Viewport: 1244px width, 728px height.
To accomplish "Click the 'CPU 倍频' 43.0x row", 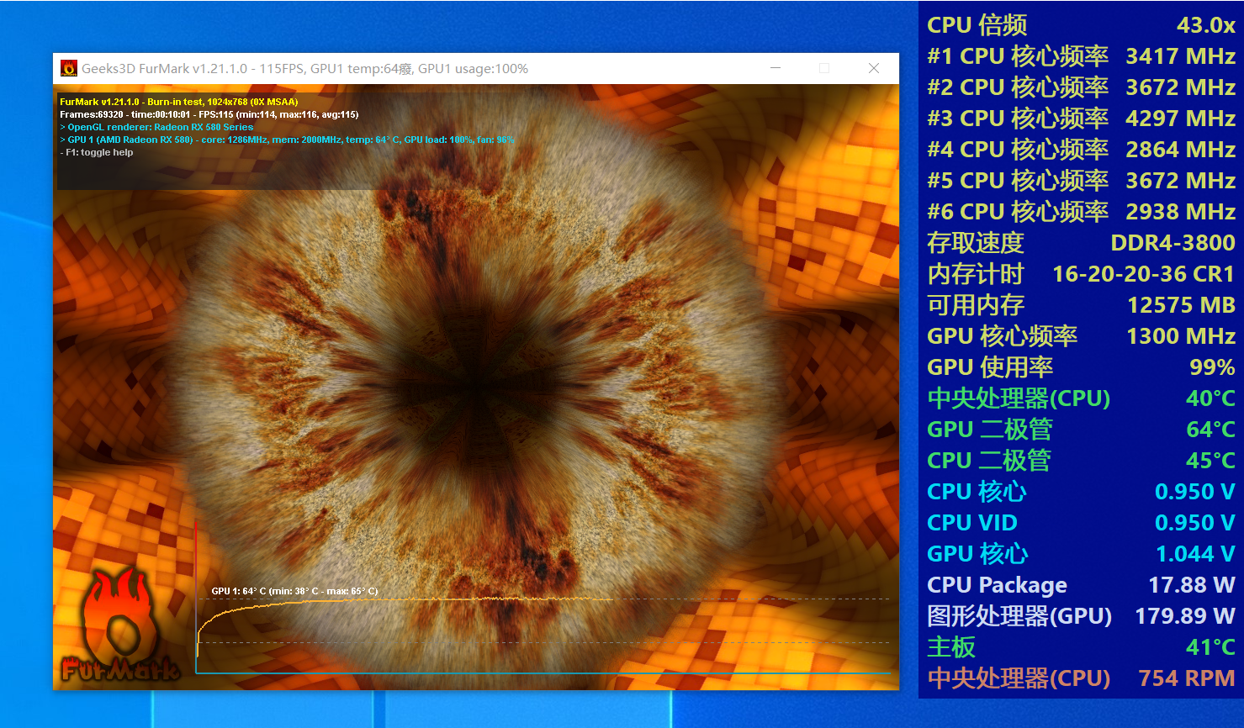I will coord(1081,25).
